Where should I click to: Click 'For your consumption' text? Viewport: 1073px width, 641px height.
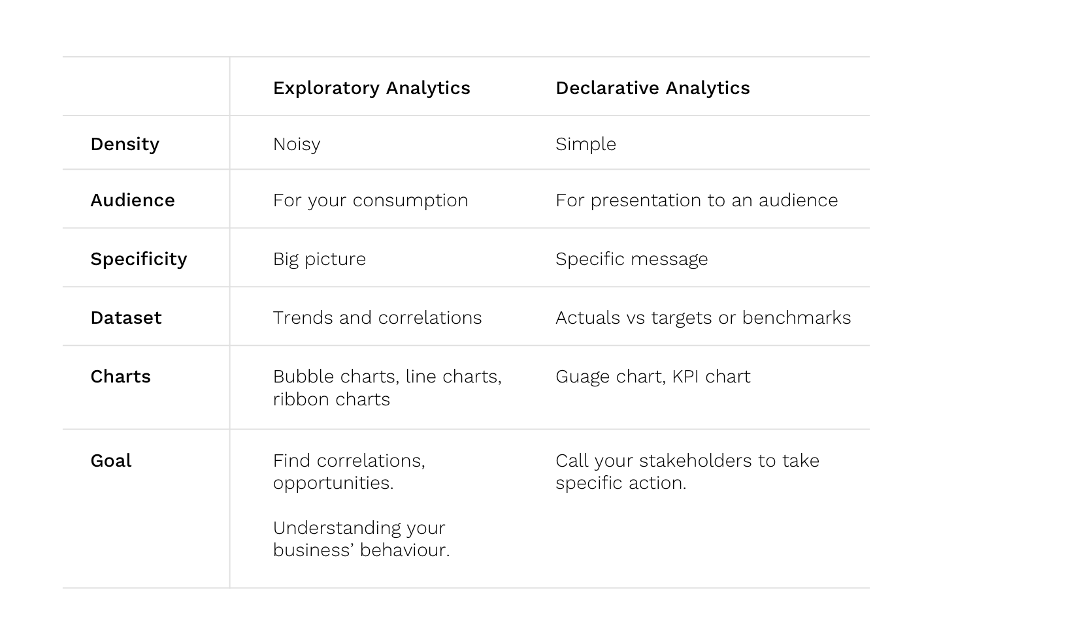pyautogui.click(x=371, y=200)
